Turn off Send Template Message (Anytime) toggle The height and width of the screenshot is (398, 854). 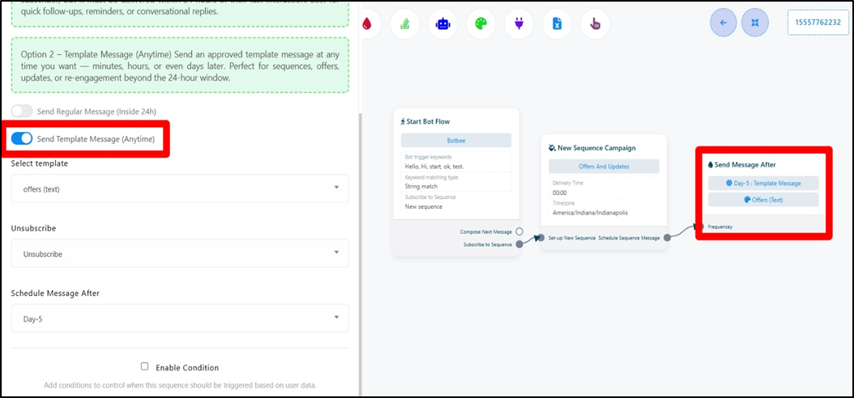point(22,138)
